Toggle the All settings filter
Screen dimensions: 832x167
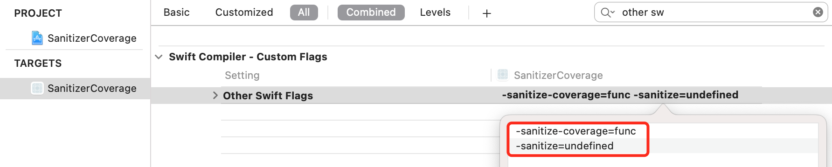click(304, 13)
